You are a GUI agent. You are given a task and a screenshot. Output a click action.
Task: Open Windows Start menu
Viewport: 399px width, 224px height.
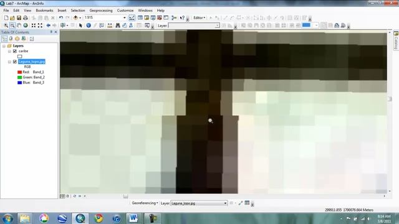pos(7,218)
